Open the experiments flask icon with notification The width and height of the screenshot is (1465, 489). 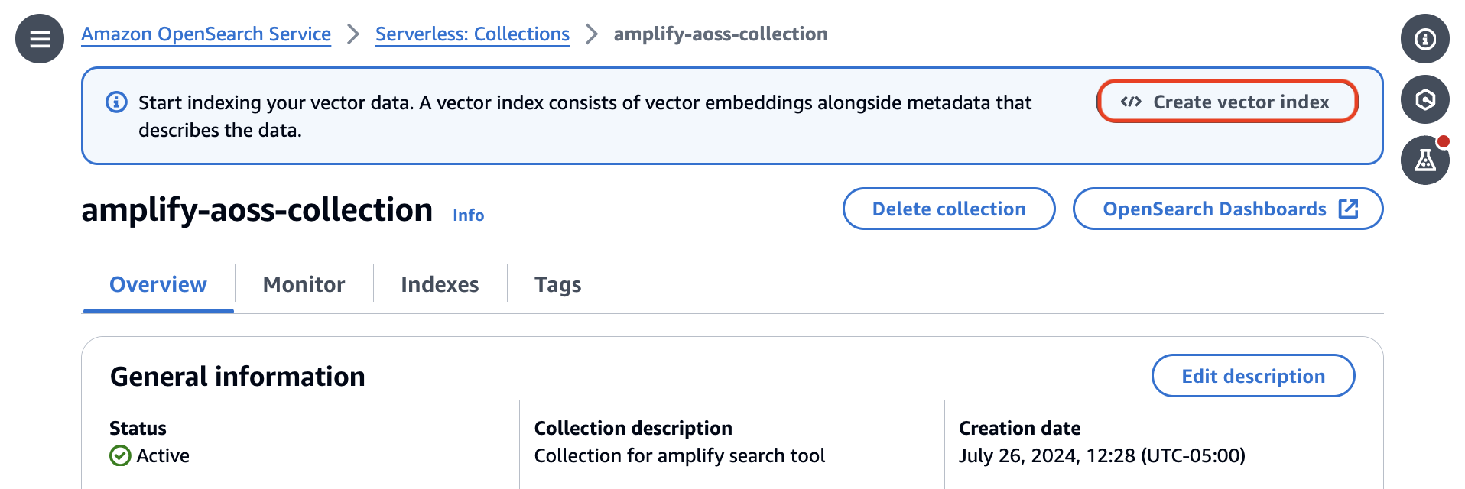coord(1424,160)
